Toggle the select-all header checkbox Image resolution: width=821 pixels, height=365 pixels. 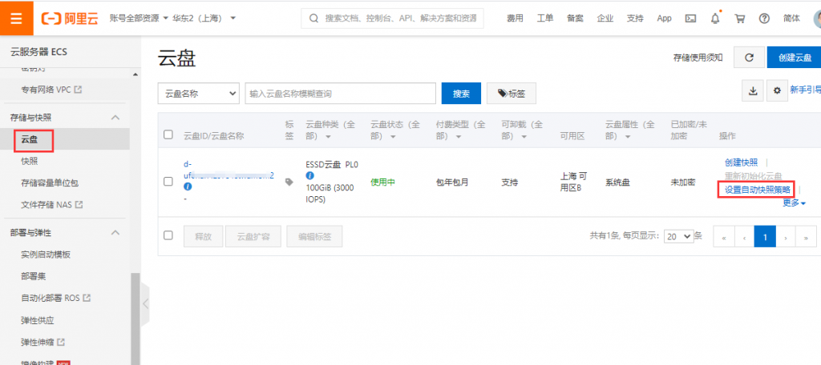coord(168,134)
